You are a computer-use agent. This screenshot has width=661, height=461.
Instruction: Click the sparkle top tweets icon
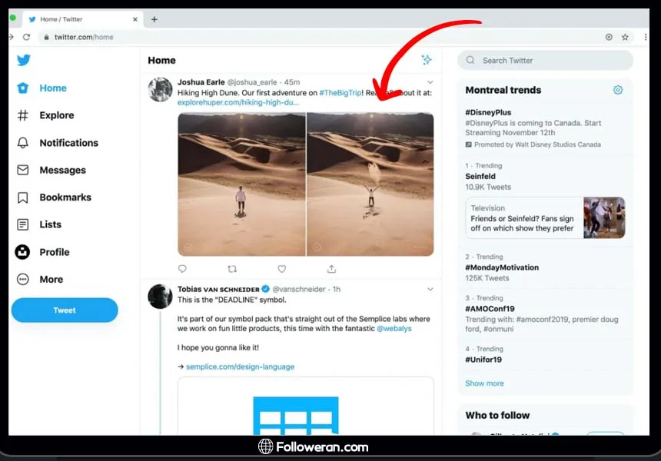point(427,60)
